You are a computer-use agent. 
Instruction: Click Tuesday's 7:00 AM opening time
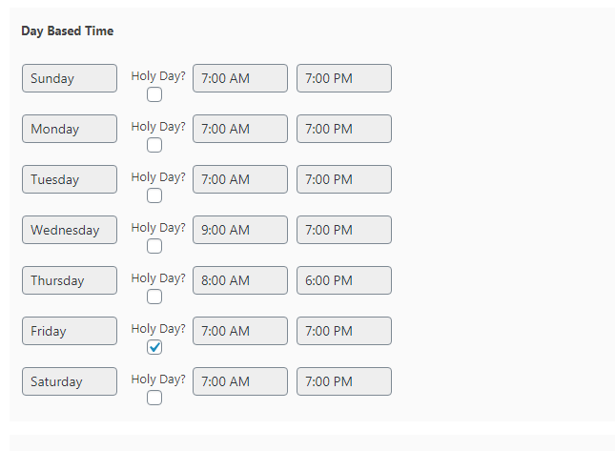click(239, 179)
